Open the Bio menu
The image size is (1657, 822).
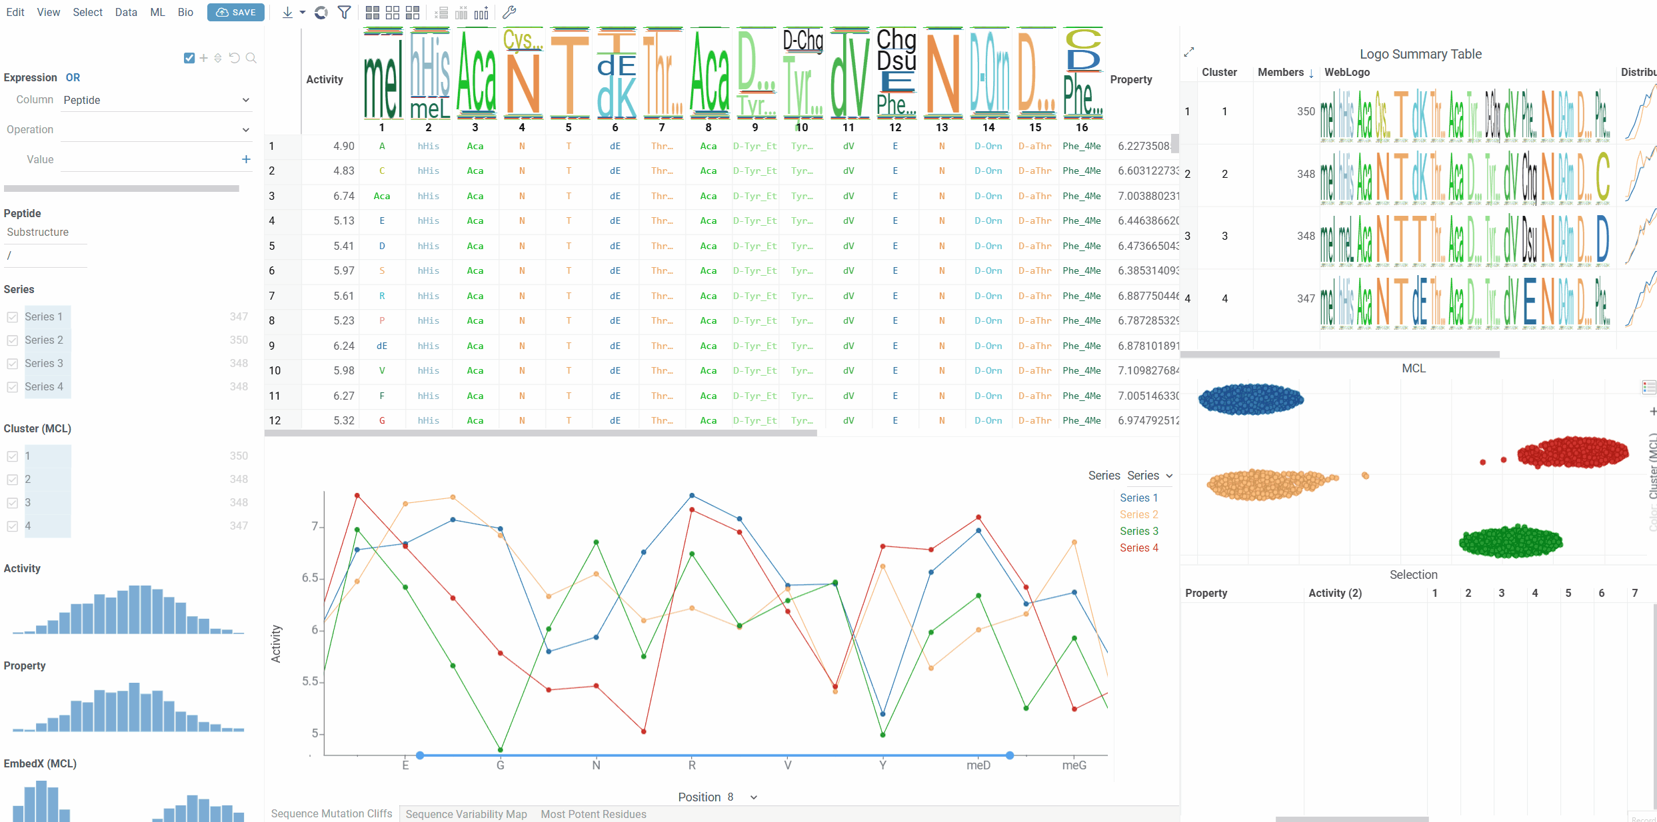point(185,12)
